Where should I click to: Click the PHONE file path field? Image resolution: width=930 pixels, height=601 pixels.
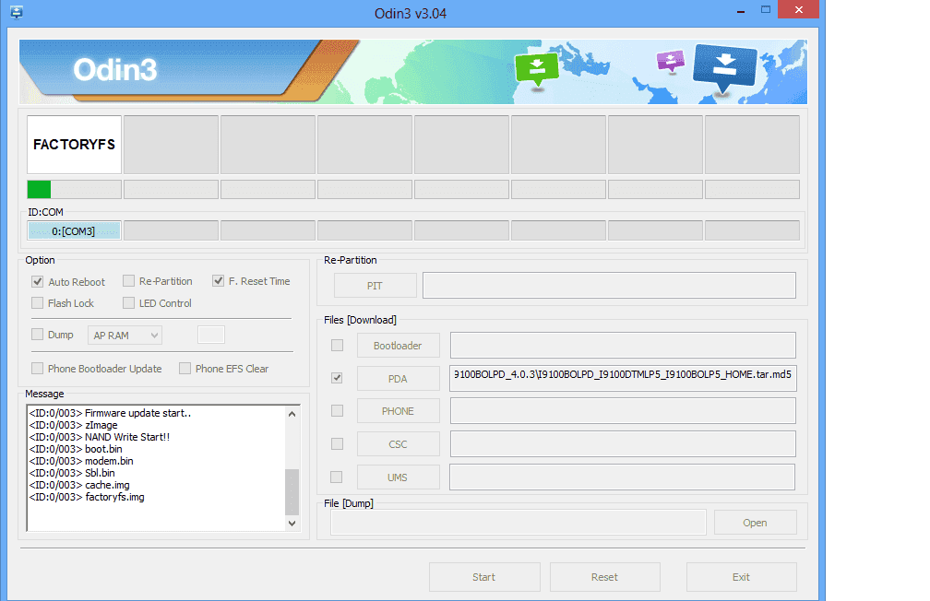pos(623,411)
